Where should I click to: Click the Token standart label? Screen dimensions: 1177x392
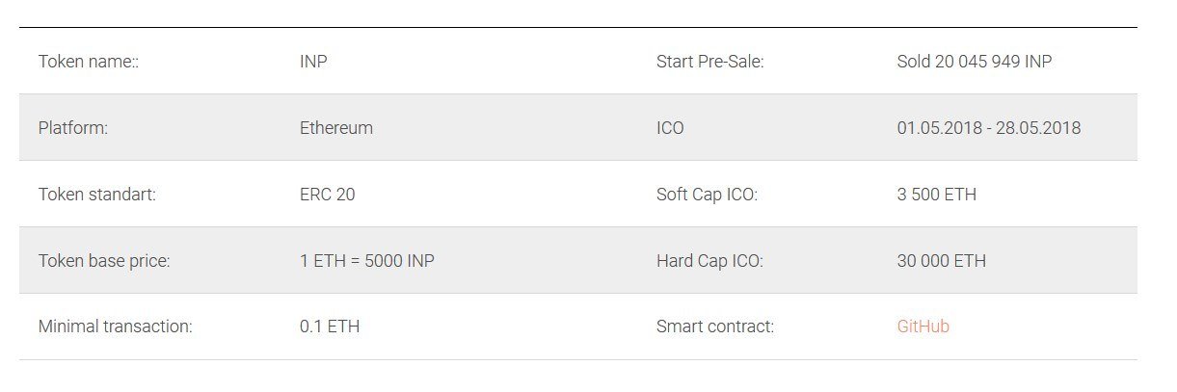tap(96, 195)
